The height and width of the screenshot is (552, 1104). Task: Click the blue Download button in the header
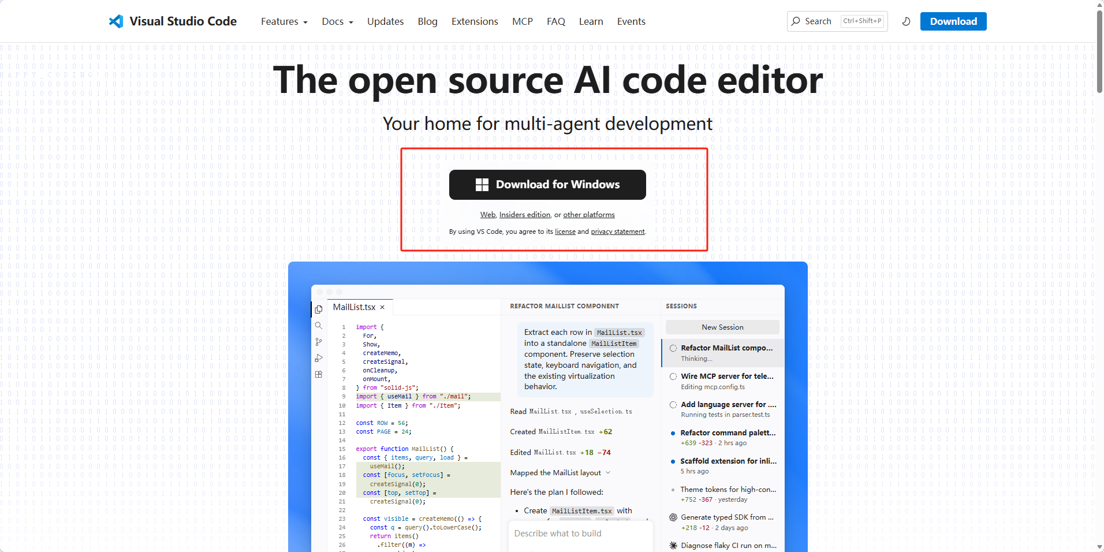[953, 21]
